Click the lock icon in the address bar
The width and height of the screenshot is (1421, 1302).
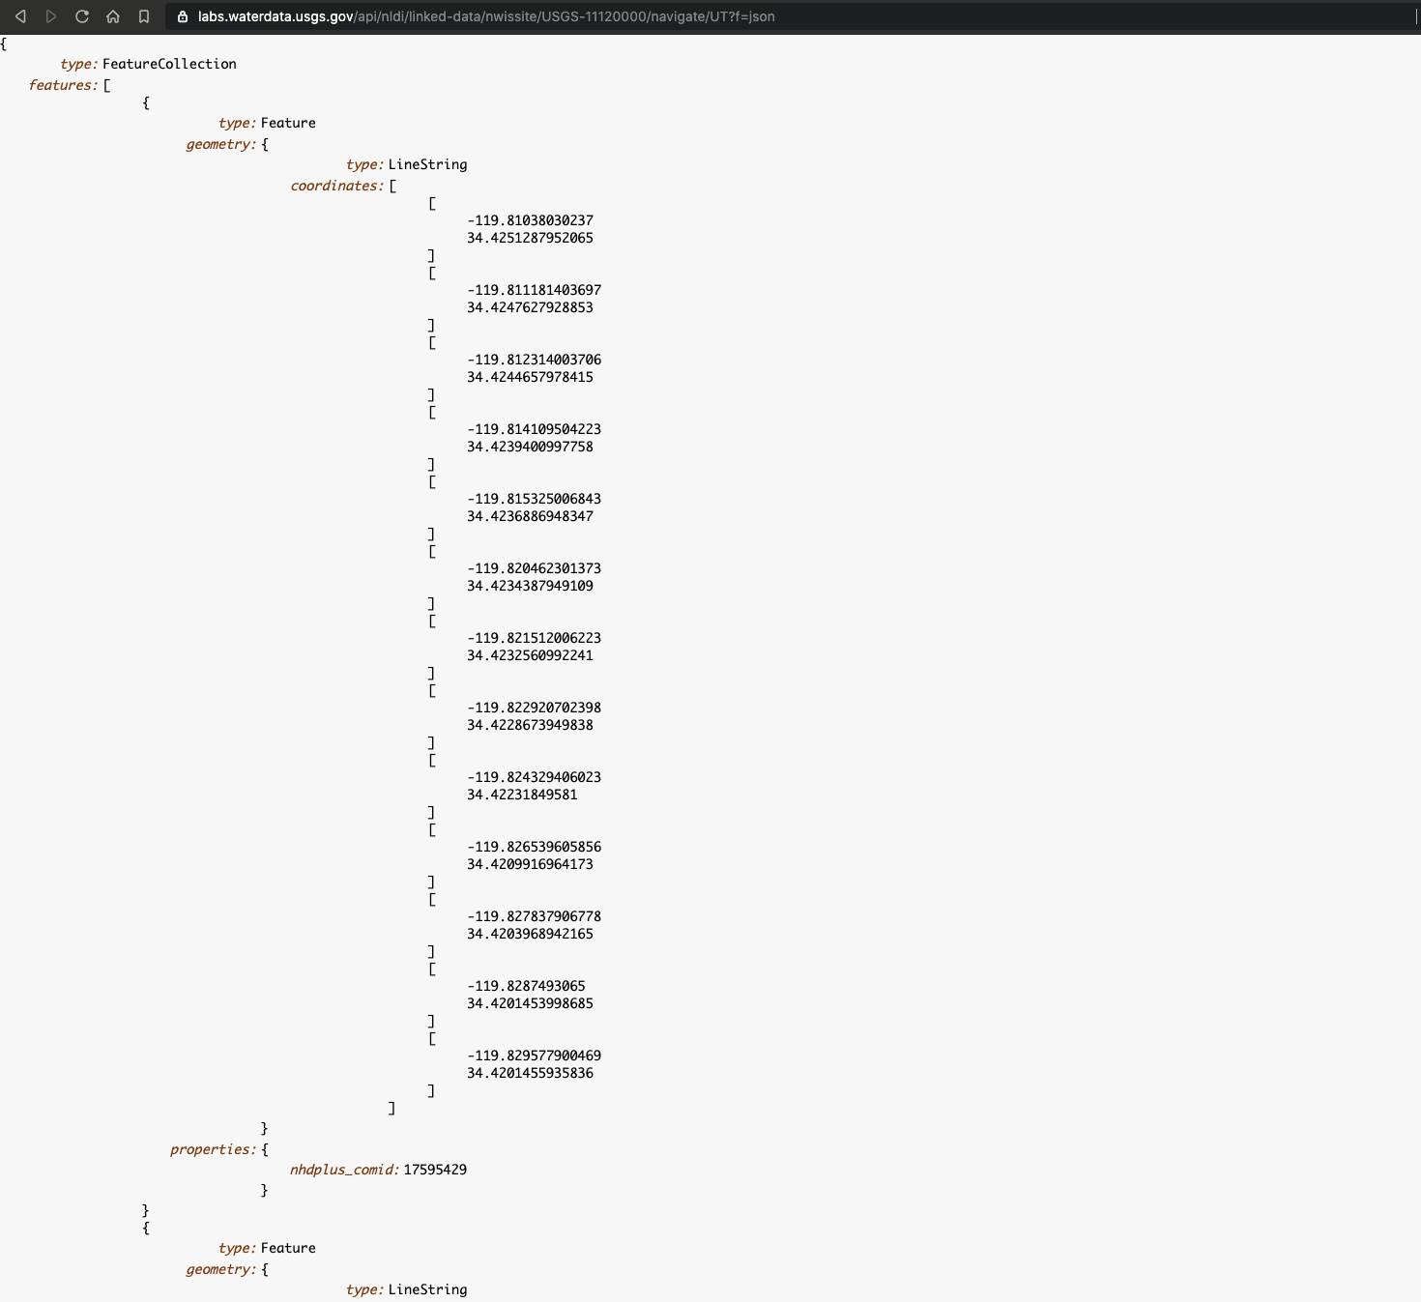pos(183,16)
